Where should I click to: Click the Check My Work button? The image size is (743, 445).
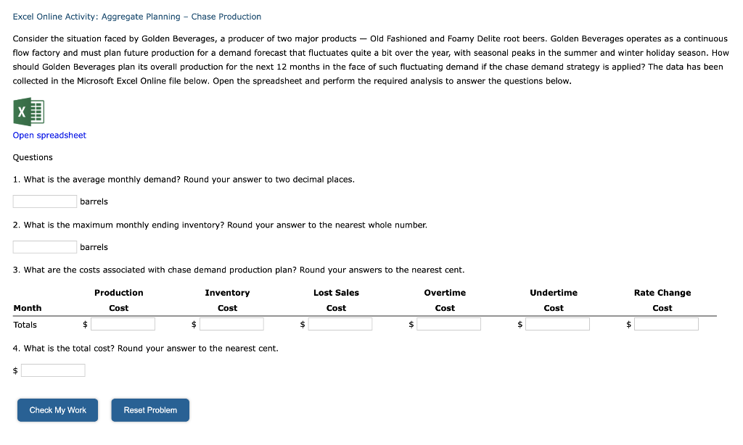57,409
